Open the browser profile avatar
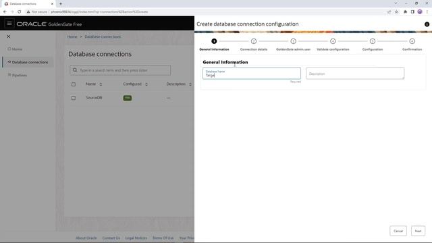This screenshot has height=243, width=432. click(x=420, y=12)
